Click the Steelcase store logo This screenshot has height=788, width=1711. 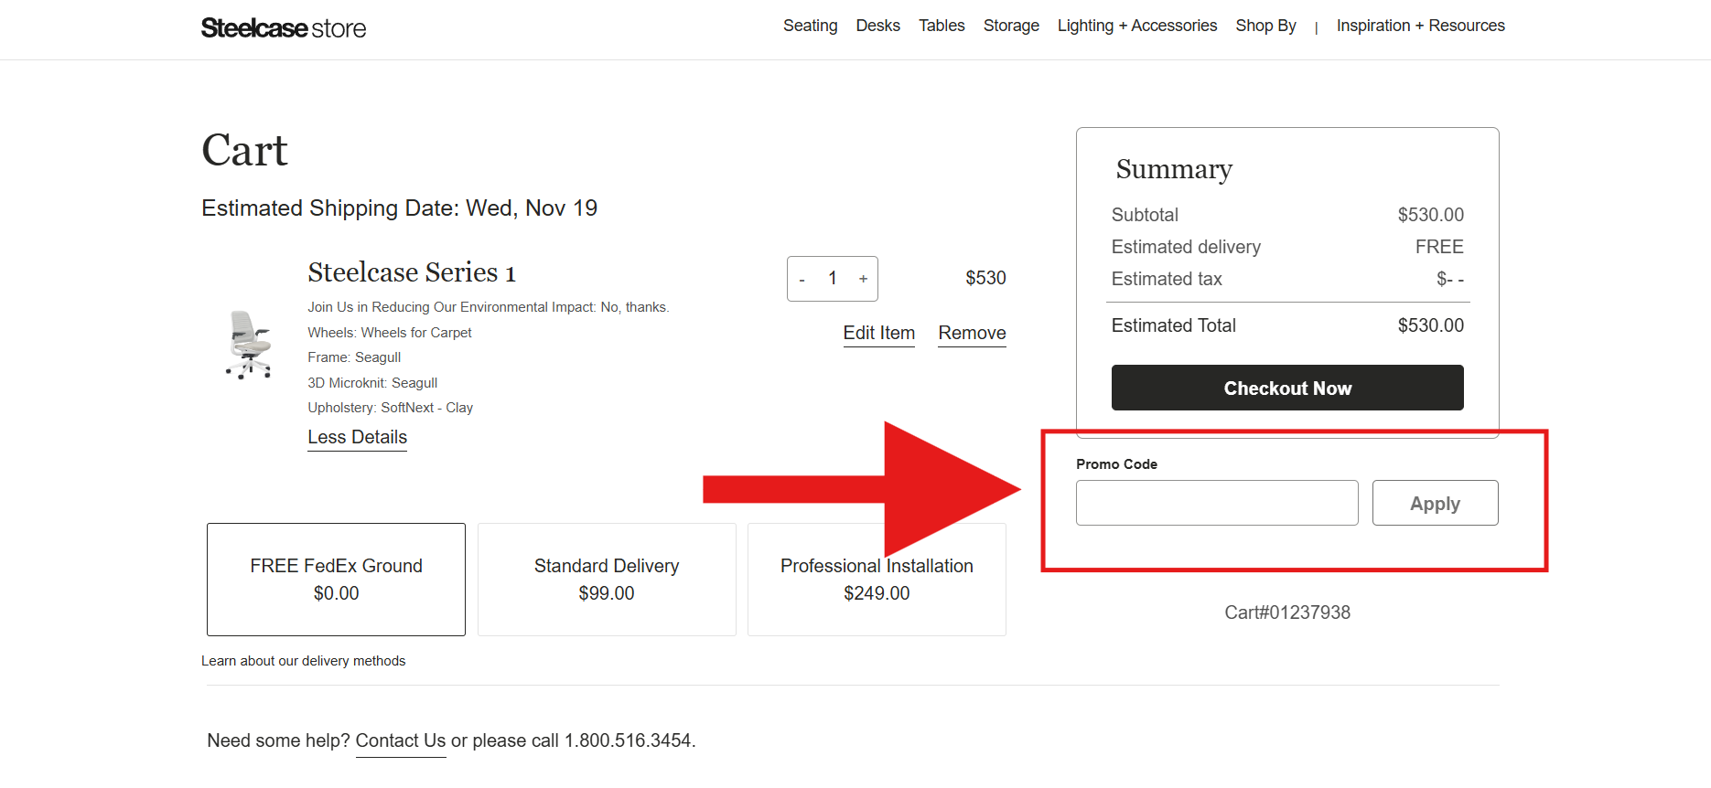(x=284, y=27)
